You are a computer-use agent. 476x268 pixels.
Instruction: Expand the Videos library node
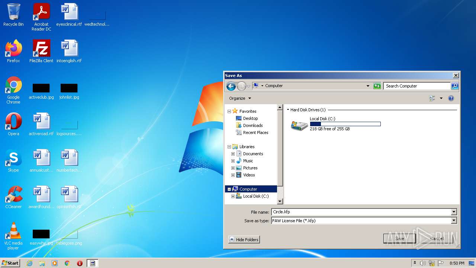(233, 175)
